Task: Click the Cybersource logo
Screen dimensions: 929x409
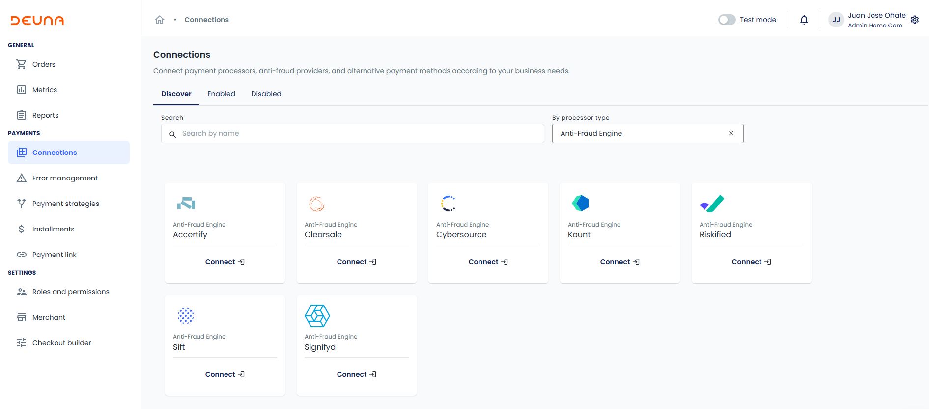Action: click(x=448, y=203)
